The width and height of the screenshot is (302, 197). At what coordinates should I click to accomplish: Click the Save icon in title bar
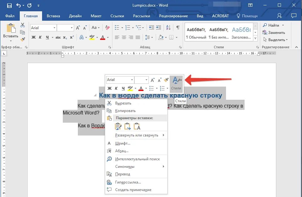(x=9, y=5)
